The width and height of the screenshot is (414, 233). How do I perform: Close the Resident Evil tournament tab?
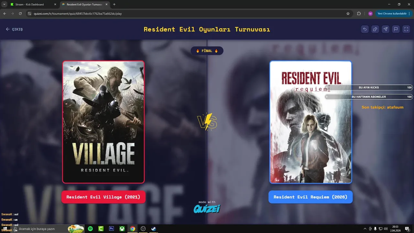[x=107, y=5]
